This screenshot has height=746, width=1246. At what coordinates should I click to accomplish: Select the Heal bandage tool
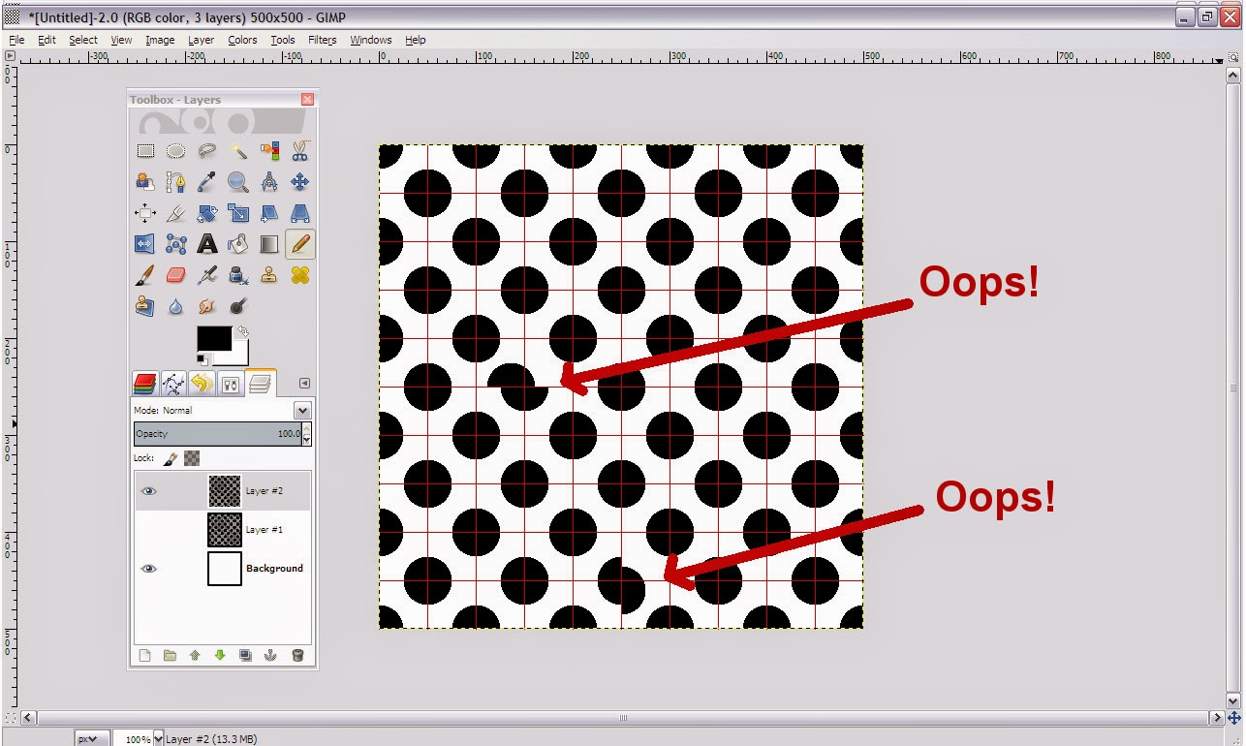click(x=300, y=275)
